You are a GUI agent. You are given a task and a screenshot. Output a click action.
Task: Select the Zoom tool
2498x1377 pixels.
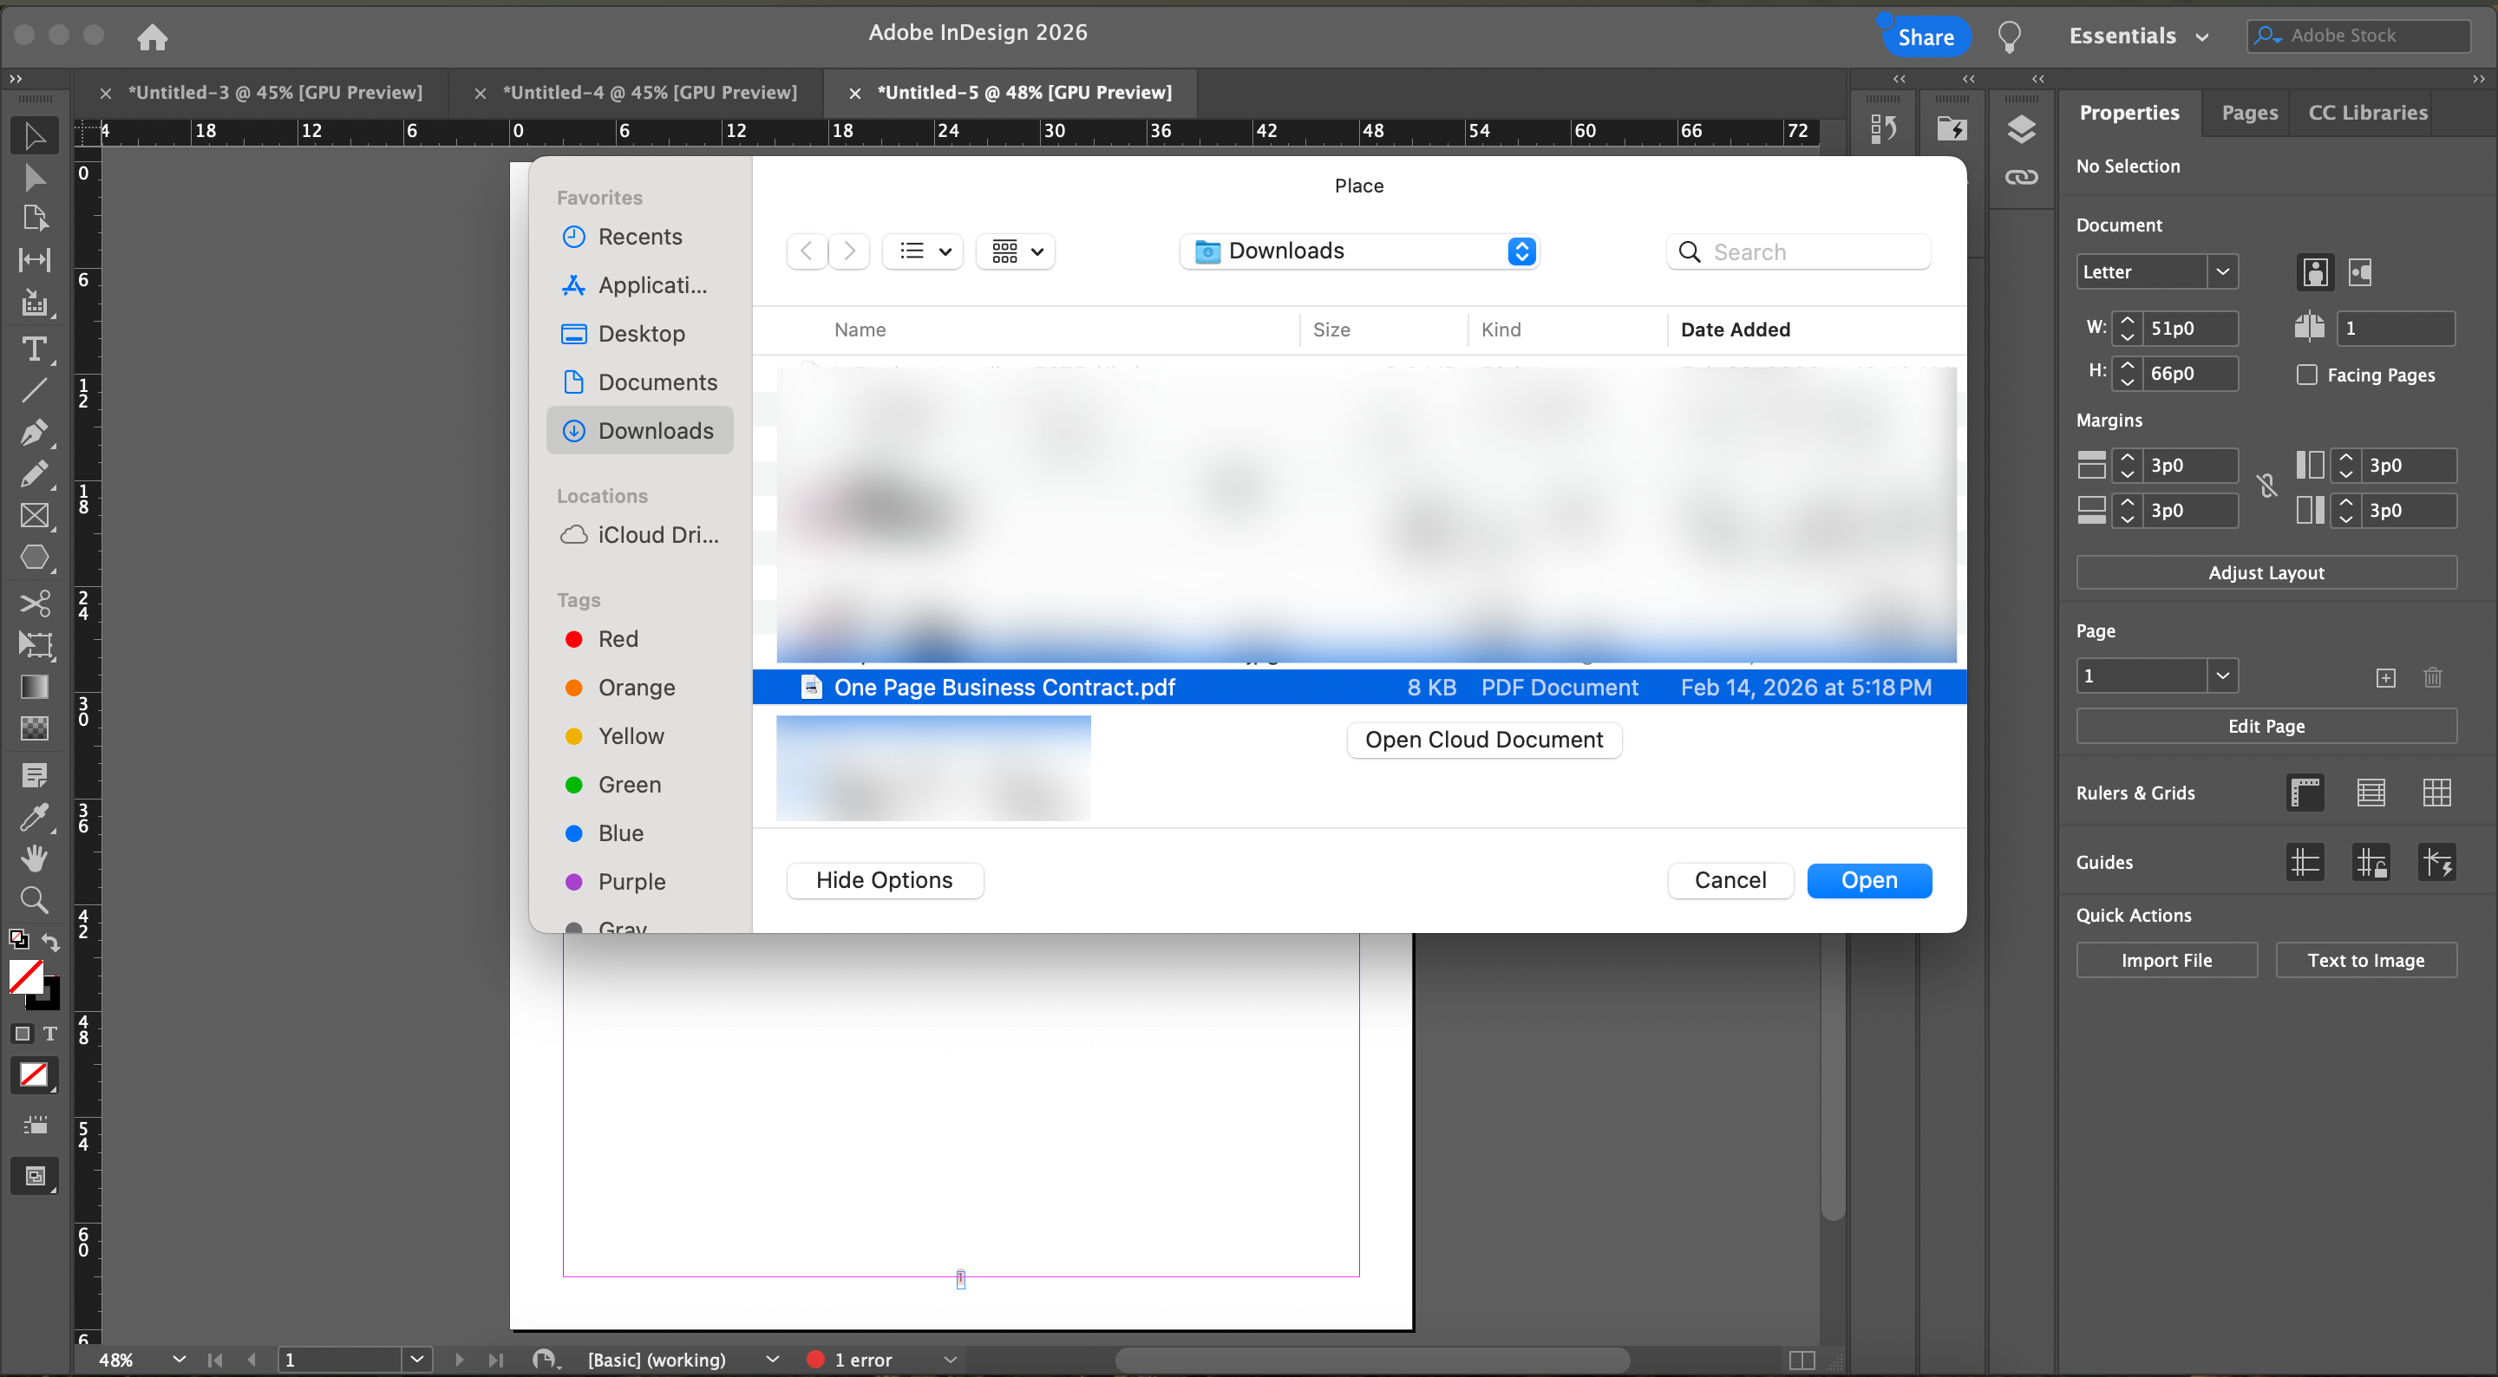pyautogui.click(x=34, y=901)
